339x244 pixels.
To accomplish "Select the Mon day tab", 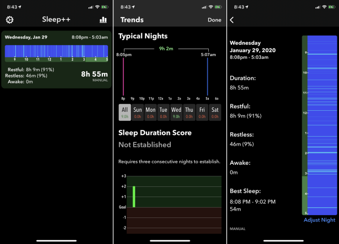I will click(151, 112).
